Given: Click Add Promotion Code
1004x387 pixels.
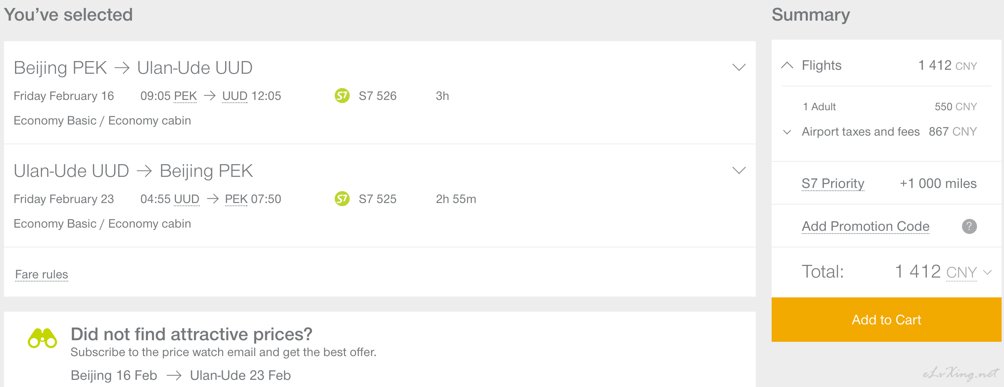Looking at the screenshot, I should [x=866, y=226].
